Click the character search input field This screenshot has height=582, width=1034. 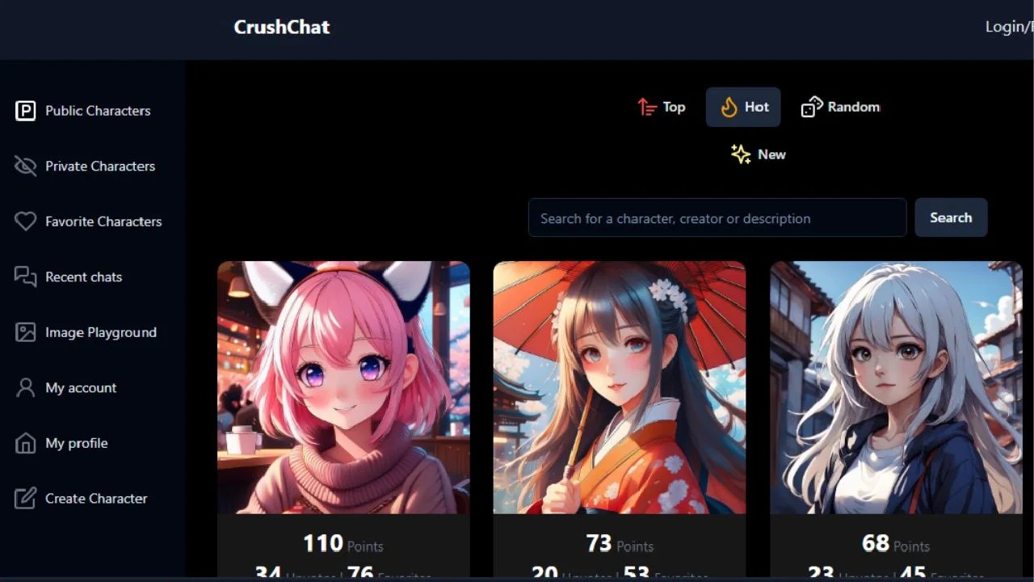click(717, 218)
